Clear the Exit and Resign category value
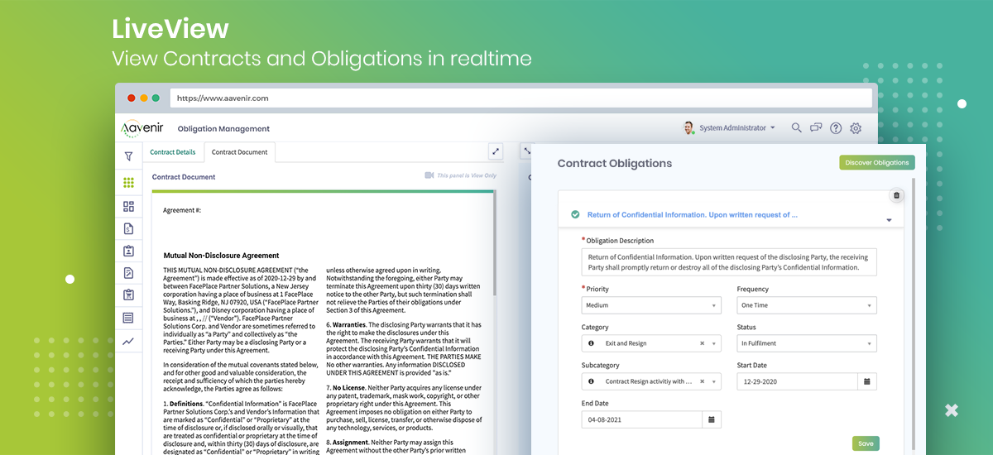Viewport: 993px width, 455px height. pyautogui.click(x=703, y=343)
